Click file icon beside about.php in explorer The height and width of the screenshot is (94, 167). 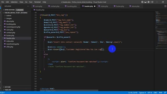coord(5,21)
